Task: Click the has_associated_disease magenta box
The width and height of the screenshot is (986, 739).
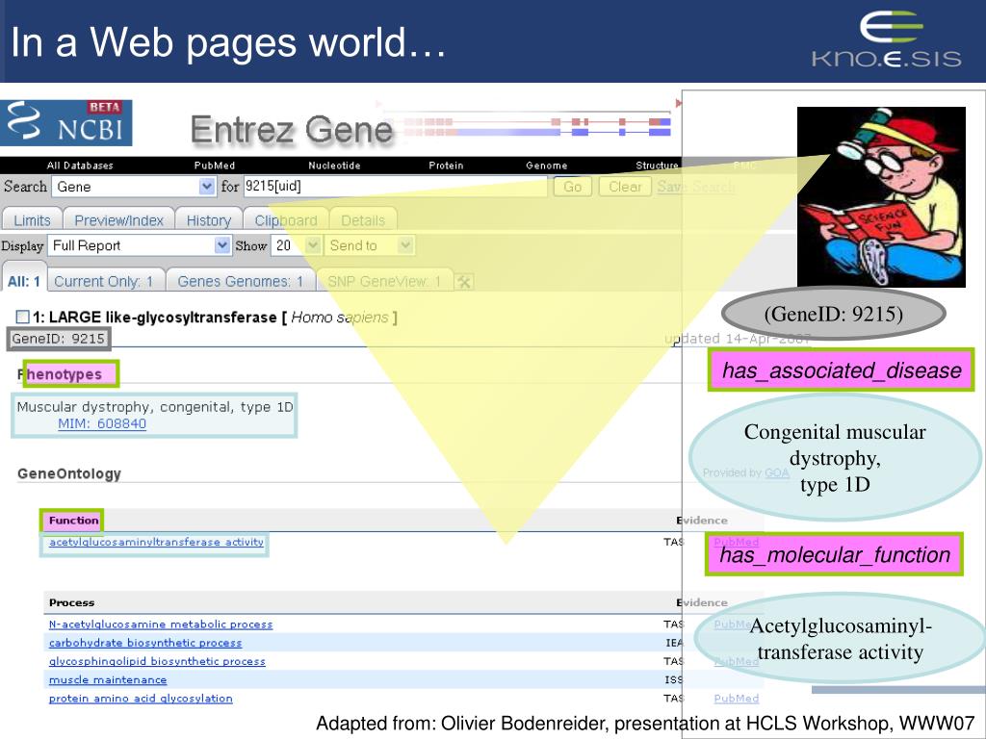Action: click(842, 370)
